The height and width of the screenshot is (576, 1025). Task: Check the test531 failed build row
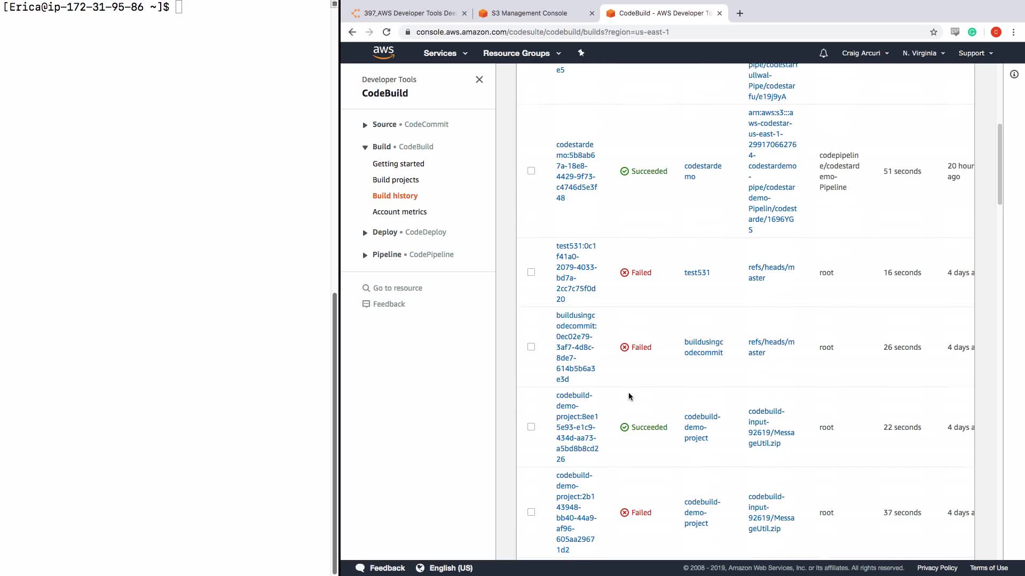(x=531, y=273)
